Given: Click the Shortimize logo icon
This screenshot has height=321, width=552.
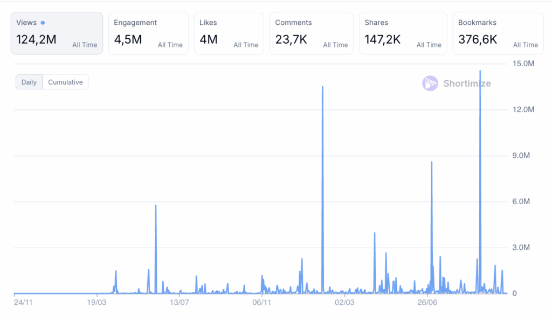Looking at the screenshot, I should click(x=430, y=83).
